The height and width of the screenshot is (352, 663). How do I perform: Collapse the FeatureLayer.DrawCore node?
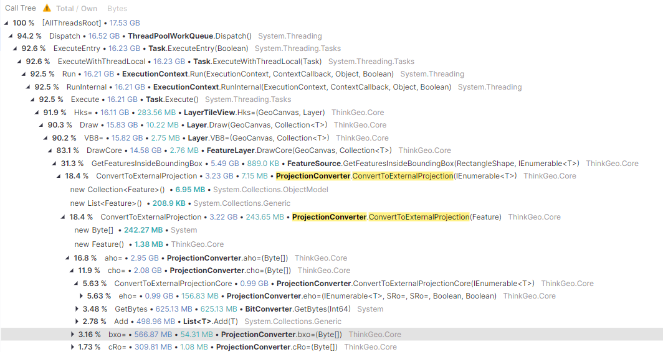(x=50, y=151)
